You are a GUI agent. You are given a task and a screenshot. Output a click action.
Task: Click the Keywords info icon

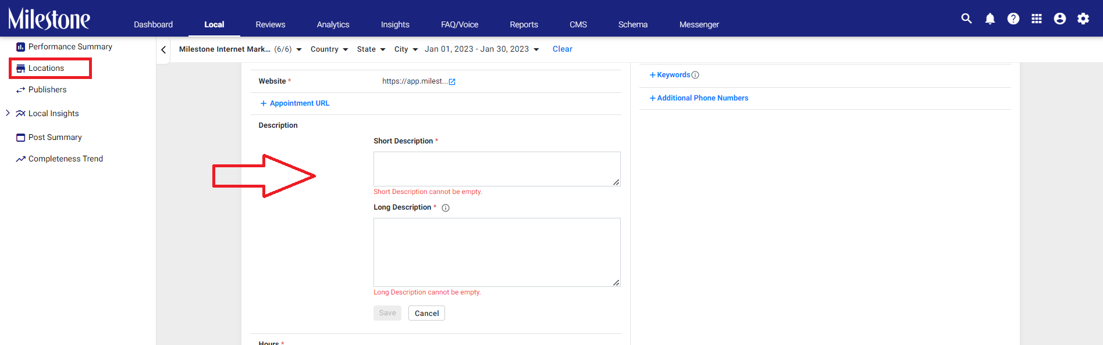coord(695,75)
